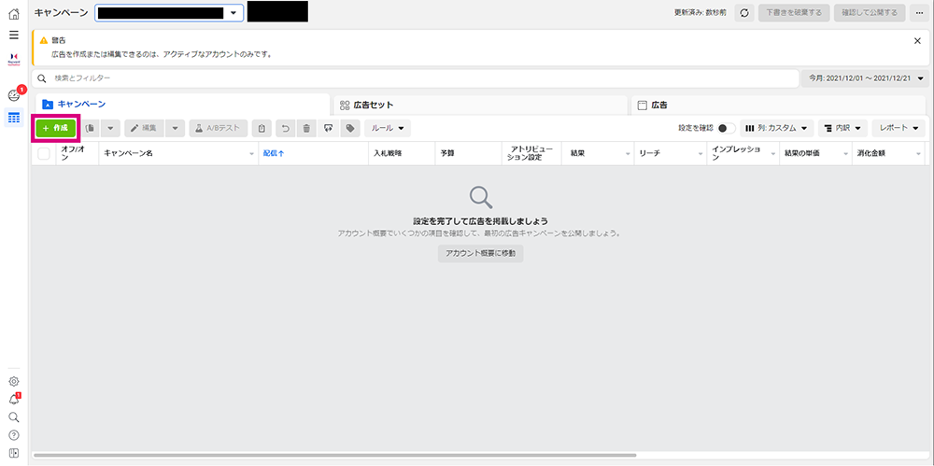The width and height of the screenshot is (934, 466).
Task: Switch to the 広告 tab
Action: pyautogui.click(x=778, y=105)
